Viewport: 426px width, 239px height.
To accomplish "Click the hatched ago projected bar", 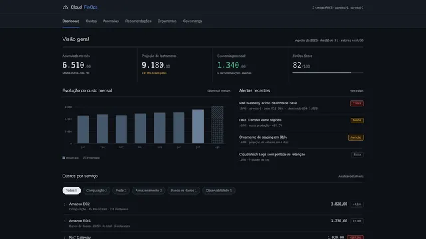I will 217,125.
